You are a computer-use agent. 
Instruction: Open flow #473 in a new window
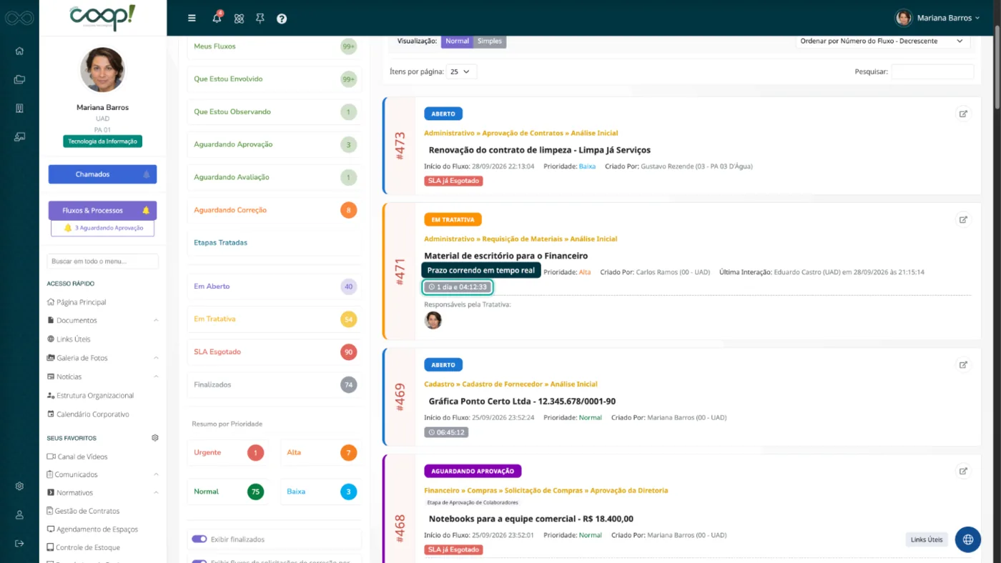click(963, 114)
